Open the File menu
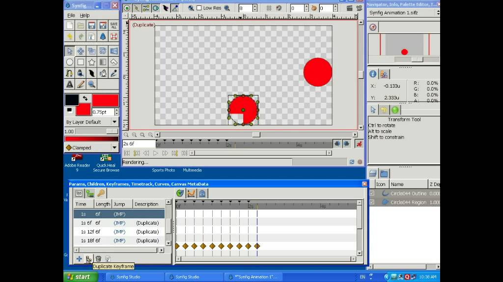Viewport: 503px width, 282px height. [x=71, y=15]
